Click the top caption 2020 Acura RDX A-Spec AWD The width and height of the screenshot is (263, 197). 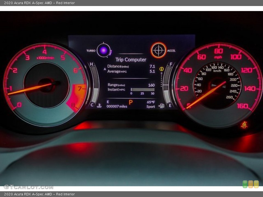(39, 3)
